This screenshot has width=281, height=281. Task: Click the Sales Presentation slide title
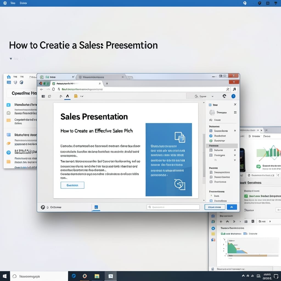tap(94, 117)
